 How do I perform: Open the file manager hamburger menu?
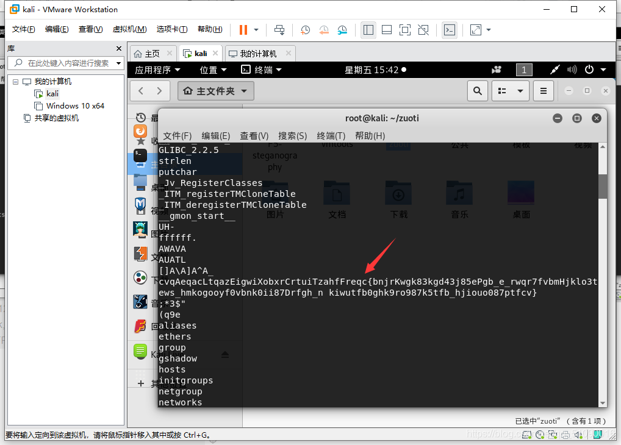coord(544,91)
